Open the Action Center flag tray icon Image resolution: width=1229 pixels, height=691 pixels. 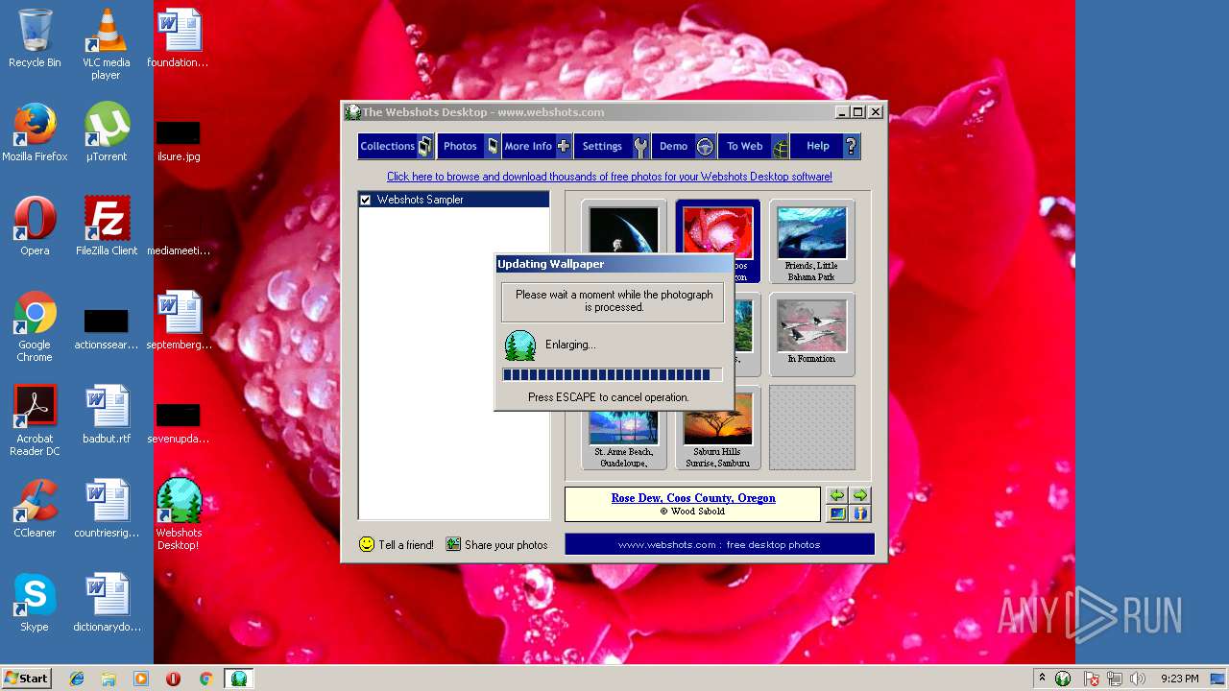(x=1092, y=679)
